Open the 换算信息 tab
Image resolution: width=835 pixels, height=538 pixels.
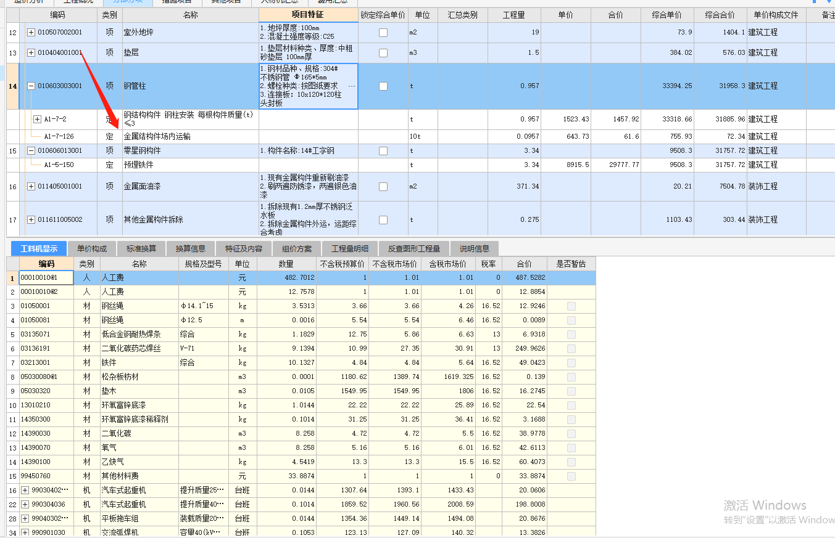coord(191,249)
